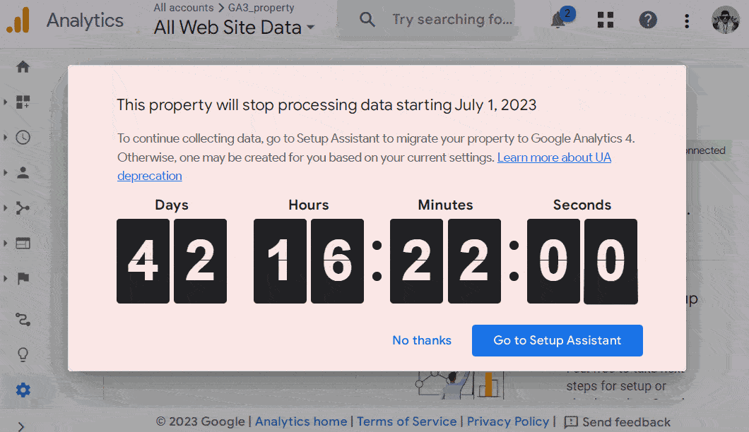Click the Go to Setup Assistant button
749x432 pixels.
tap(557, 340)
